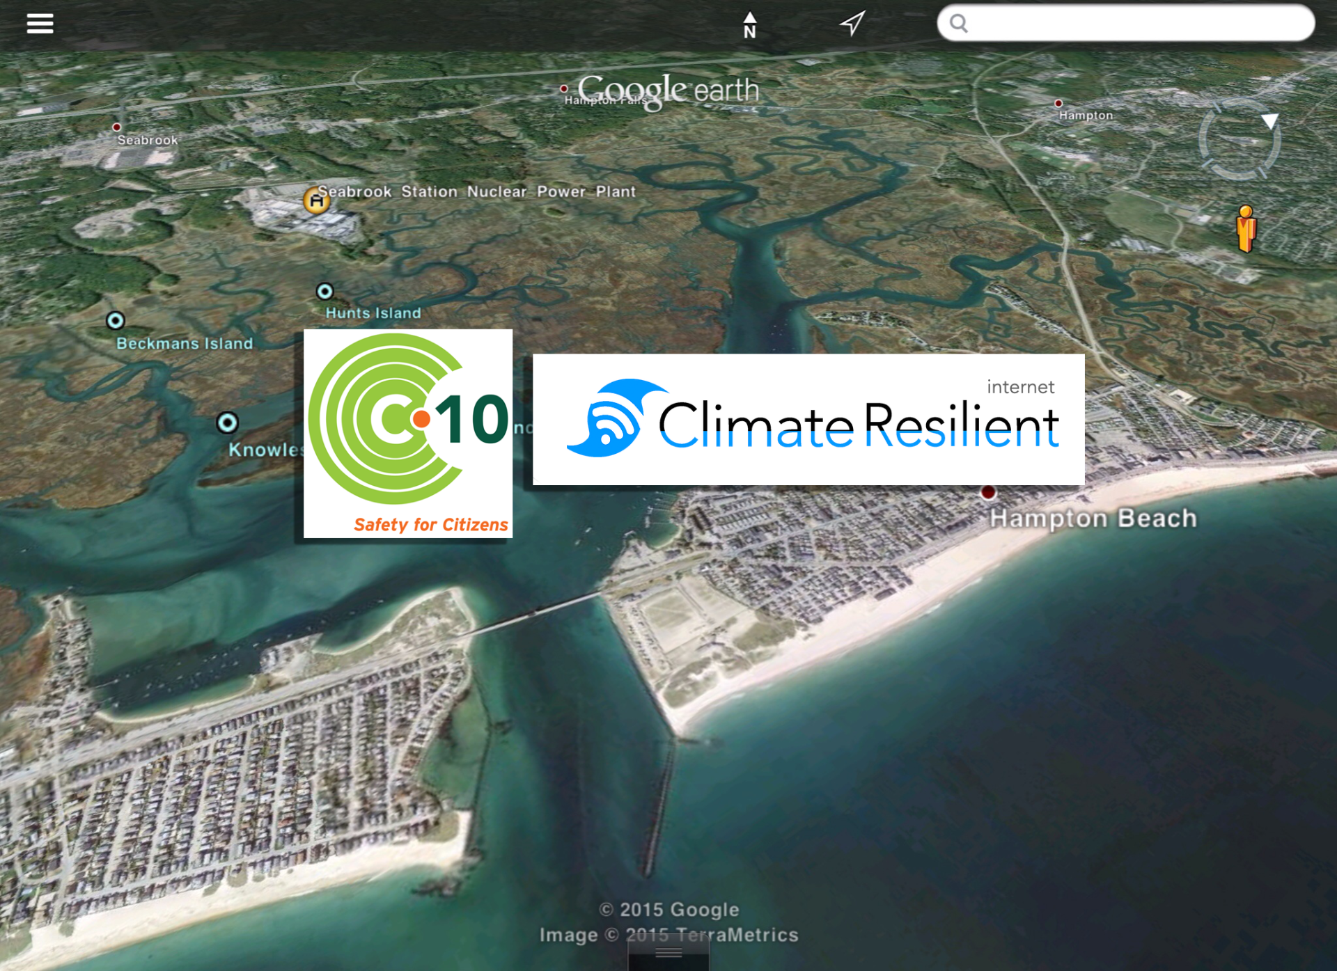The height and width of the screenshot is (971, 1337).
Task: Tap the north compass indicator
Action: pos(749,25)
